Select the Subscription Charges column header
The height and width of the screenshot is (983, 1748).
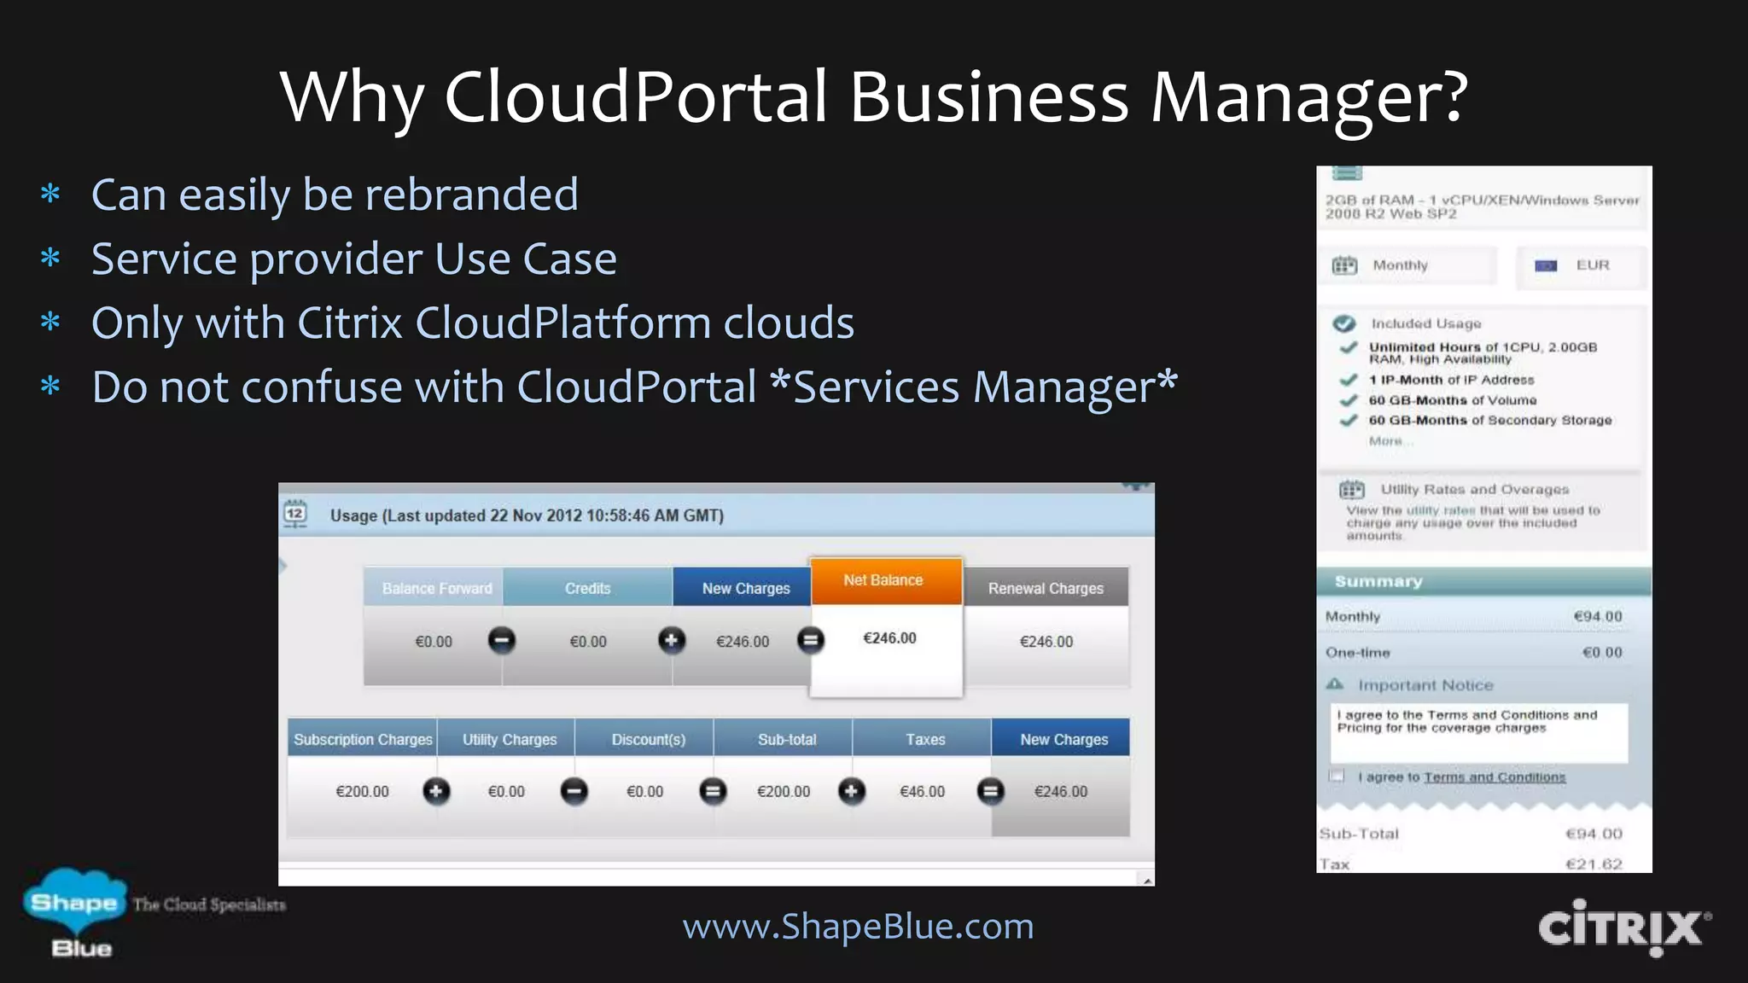[x=363, y=738]
